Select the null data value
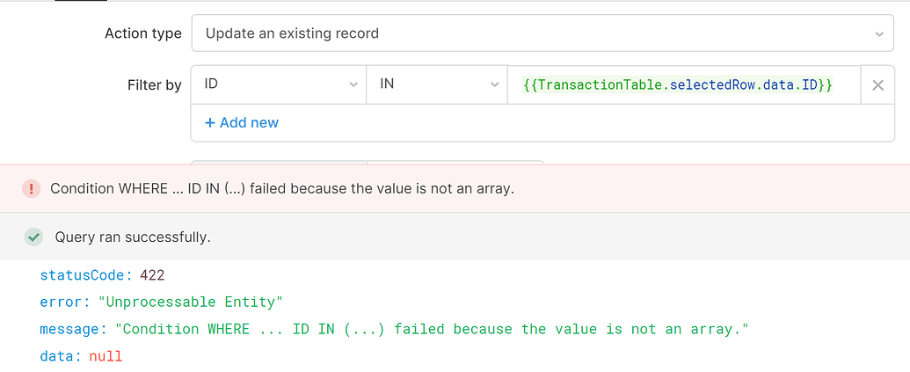 106,356
